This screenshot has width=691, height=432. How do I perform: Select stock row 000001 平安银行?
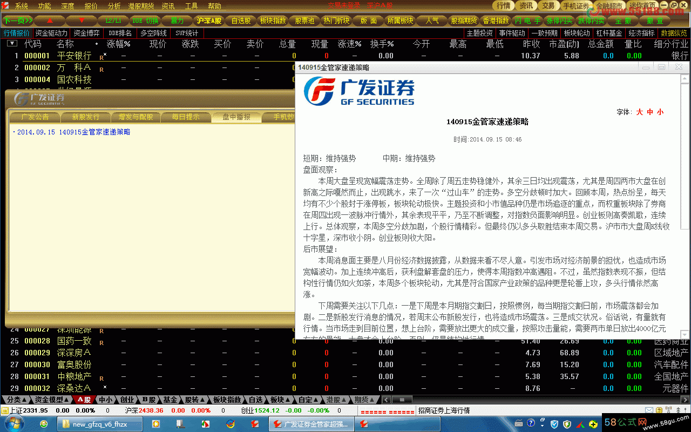[x=345, y=56]
